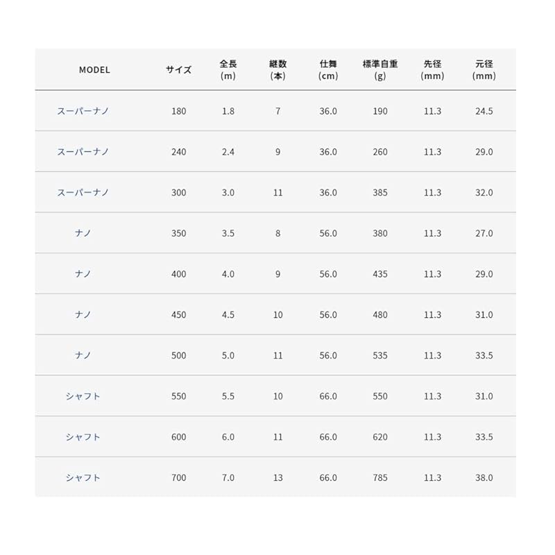
Task: Click the ナノ link in size 350 row
Action: point(83,234)
